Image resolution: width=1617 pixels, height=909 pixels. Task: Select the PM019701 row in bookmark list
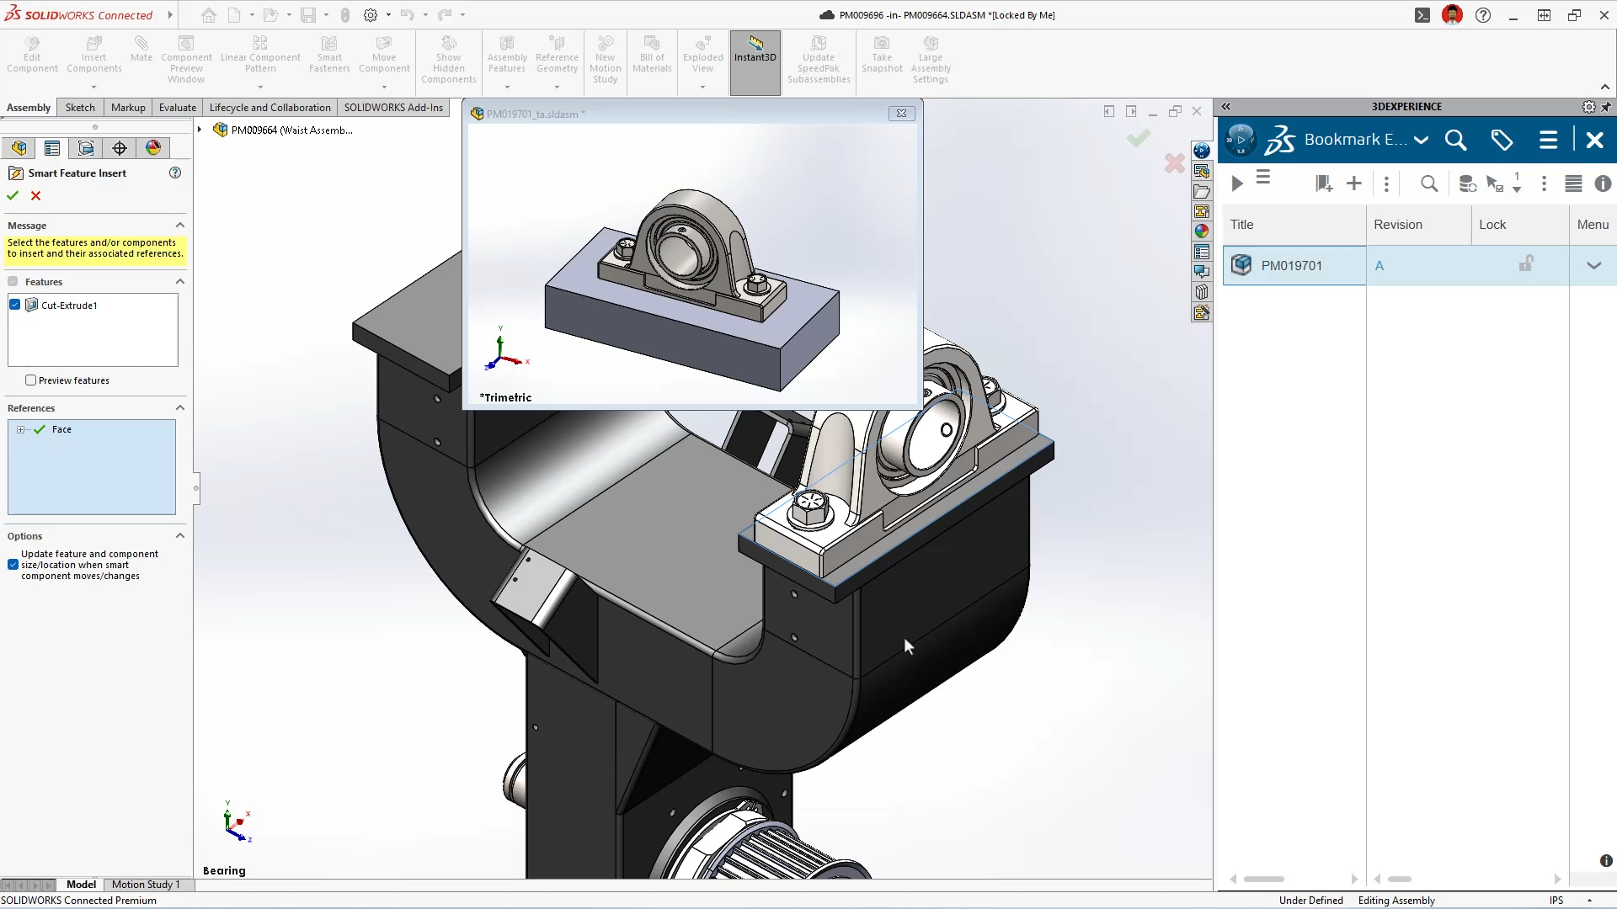pos(1292,266)
